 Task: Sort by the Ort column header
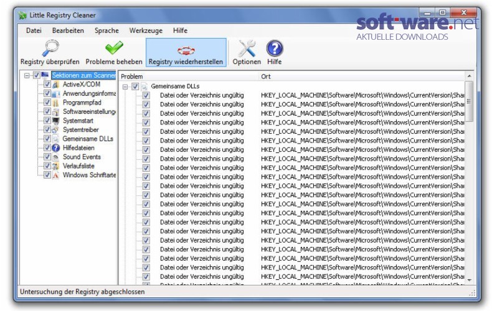pyautogui.click(x=362, y=76)
